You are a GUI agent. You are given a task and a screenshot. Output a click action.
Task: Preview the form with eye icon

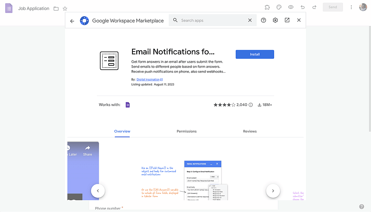291,7
